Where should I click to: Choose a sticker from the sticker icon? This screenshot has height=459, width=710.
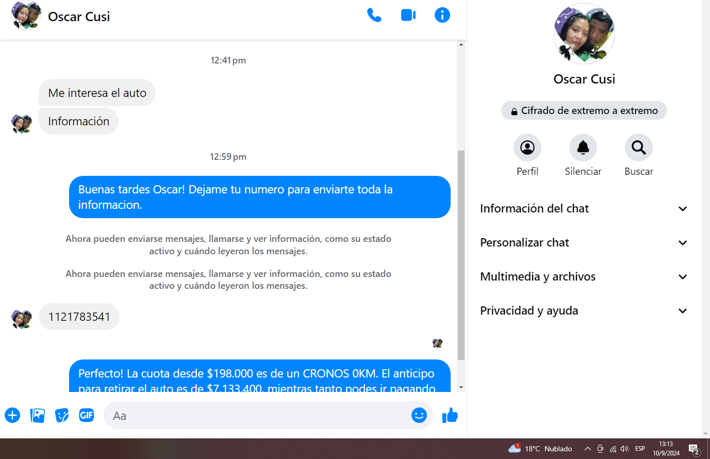[62, 415]
